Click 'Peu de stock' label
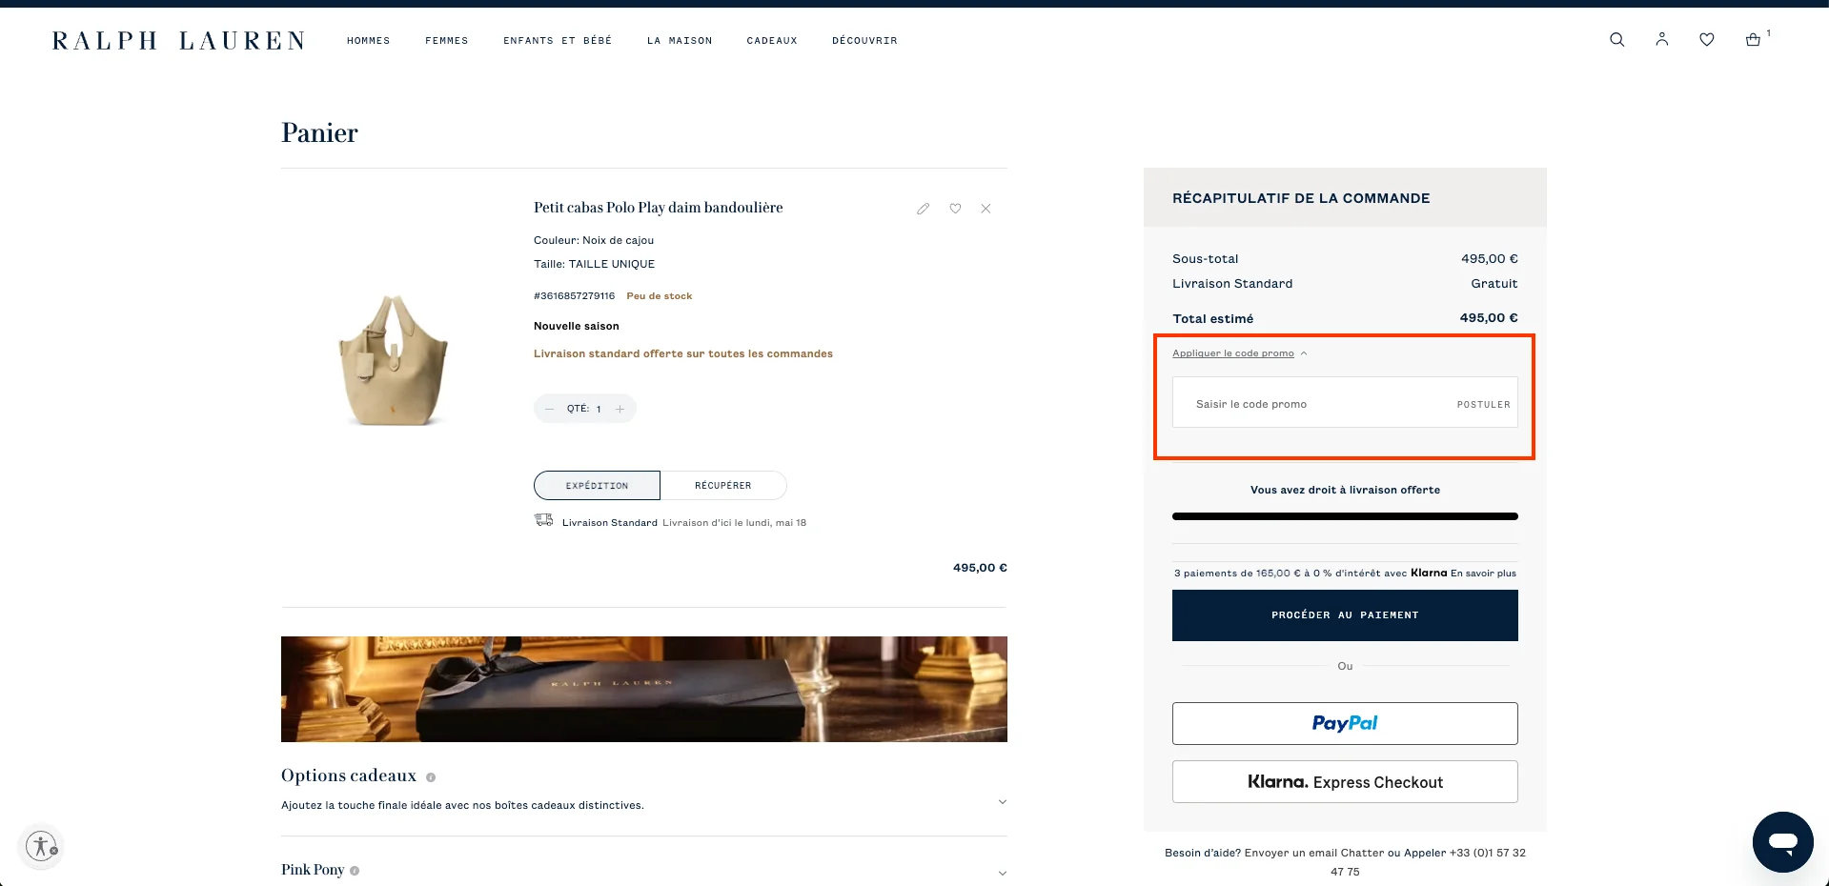This screenshot has width=1829, height=886. (659, 296)
